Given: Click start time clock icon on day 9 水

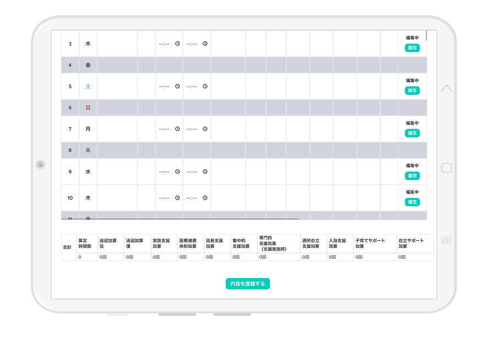Looking at the screenshot, I should [x=178, y=172].
